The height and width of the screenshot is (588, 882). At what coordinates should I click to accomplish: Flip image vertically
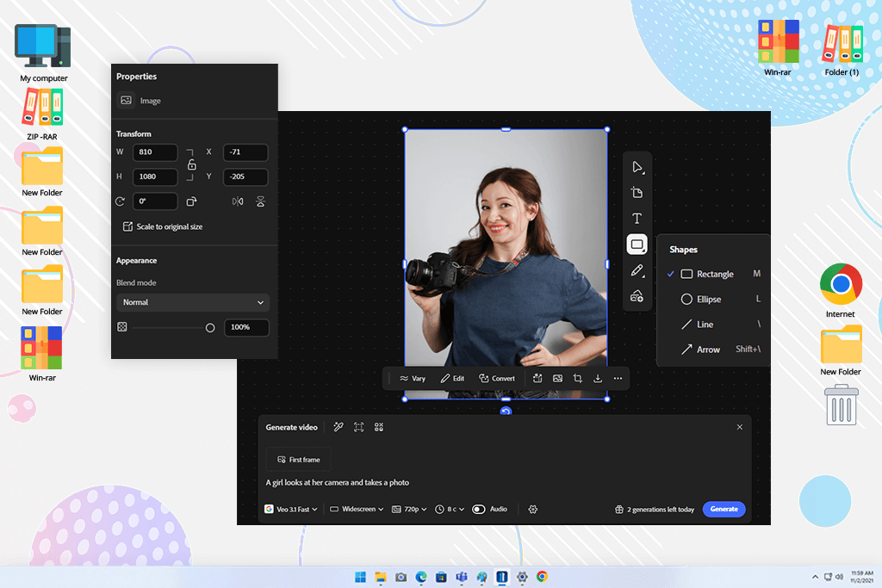coord(260,201)
